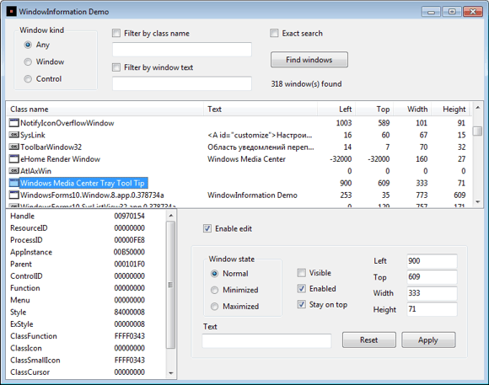Click the WindowsForms10.Window.8 row icon
The height and width of the screenshot is (385, 489).
pyautogui.click(x=14, y=195)
